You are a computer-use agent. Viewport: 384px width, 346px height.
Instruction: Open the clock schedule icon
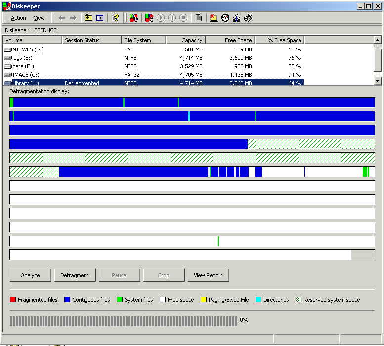(225, 18)
